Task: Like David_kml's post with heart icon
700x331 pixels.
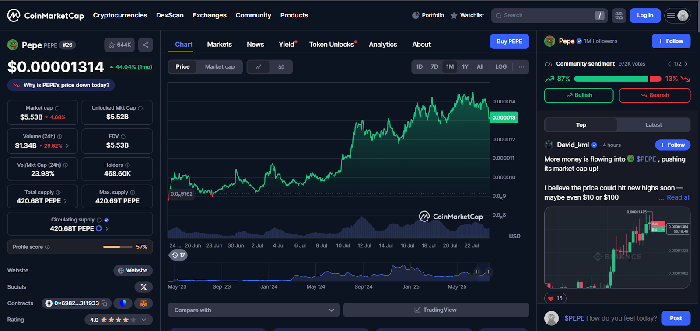Action: click(x=551, y=298)
